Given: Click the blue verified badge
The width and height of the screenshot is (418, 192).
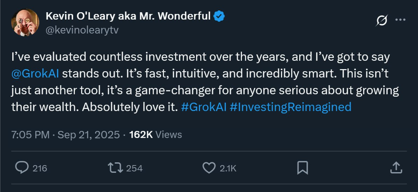Looking at the screenshot, I should [x=219, y=16].
